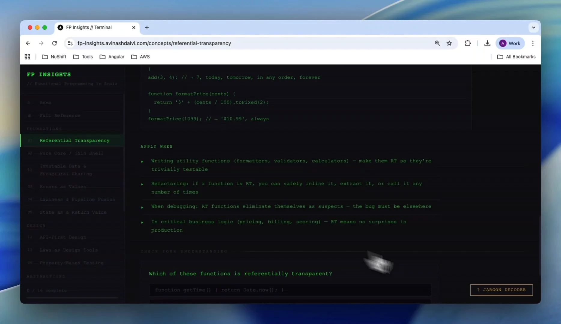561x324 pixels.
Task: Open the bookmarks grid icon on bookmarks bar
Action: point(27,57)
